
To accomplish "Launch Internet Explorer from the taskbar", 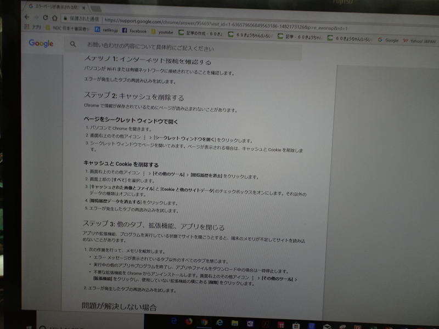I will (219, 322).
